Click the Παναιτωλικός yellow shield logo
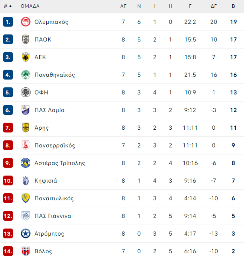This screenshot has width=244, height=258. tap(25, 198)
